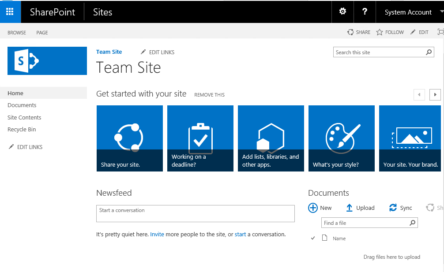Click the Documents web part heading
Image resolution: width=444 pixels, height=272 pixels.
328,193
